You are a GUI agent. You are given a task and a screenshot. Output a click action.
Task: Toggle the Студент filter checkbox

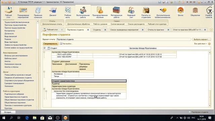coord(44,48)
